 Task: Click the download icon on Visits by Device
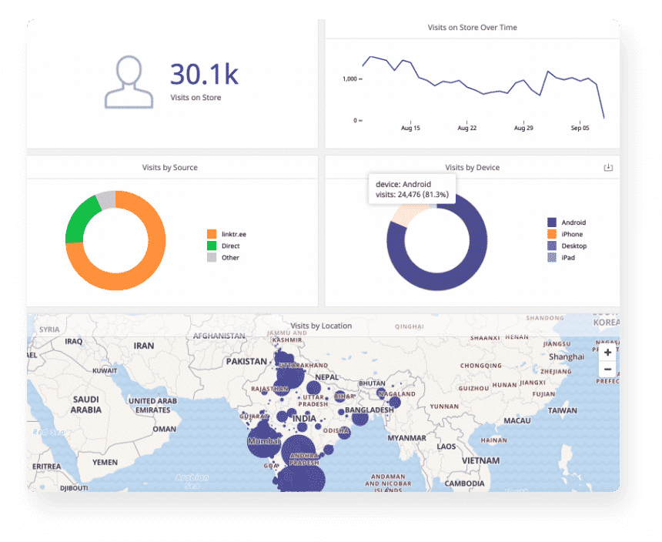(x=608, y=168)
